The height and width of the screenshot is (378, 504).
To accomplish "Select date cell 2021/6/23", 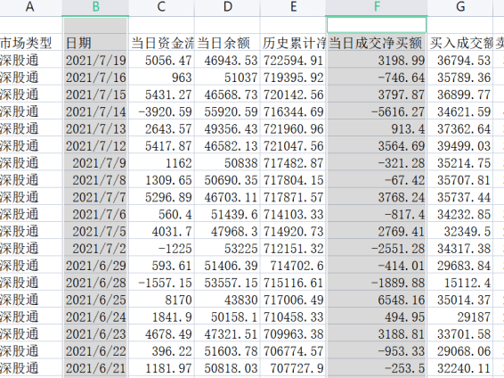I will 95,333.
